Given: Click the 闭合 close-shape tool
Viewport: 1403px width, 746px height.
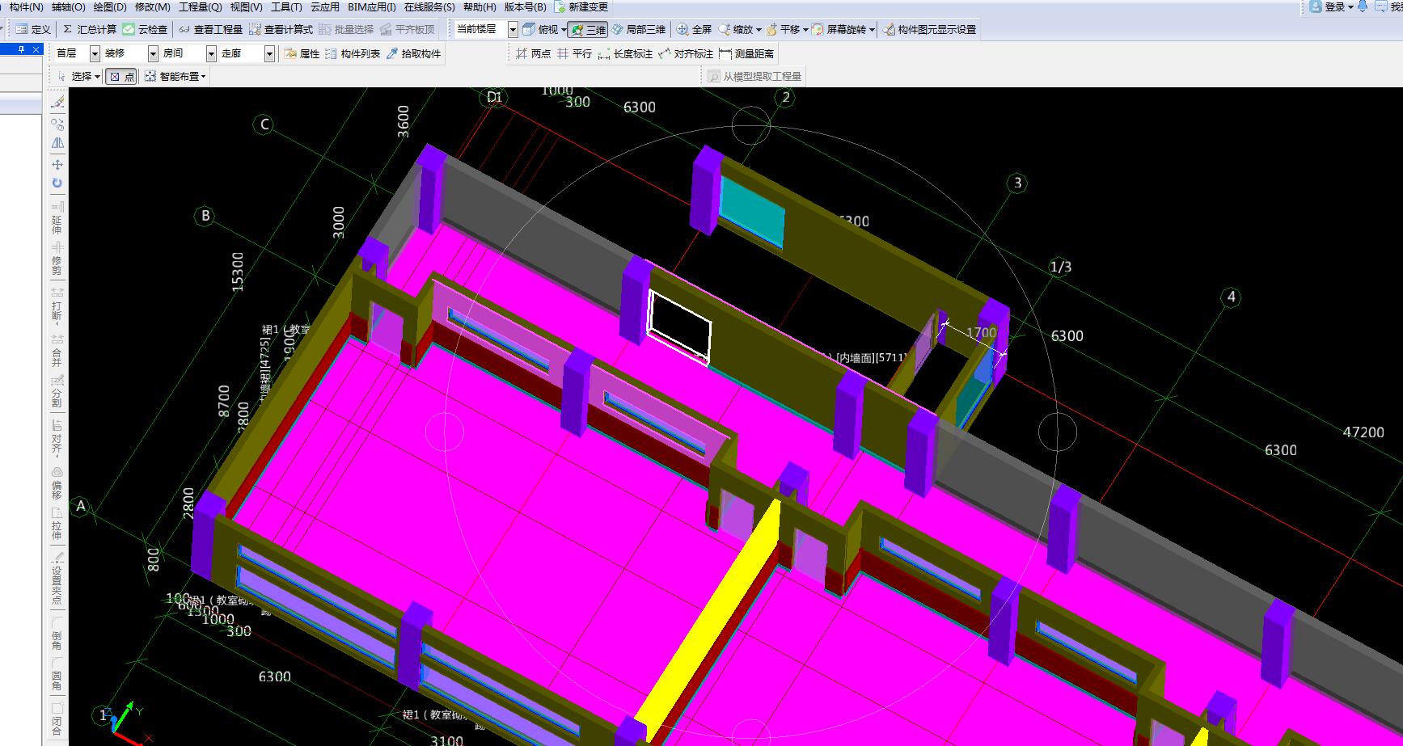Looking at the screenshot, I should coord(57,719).
